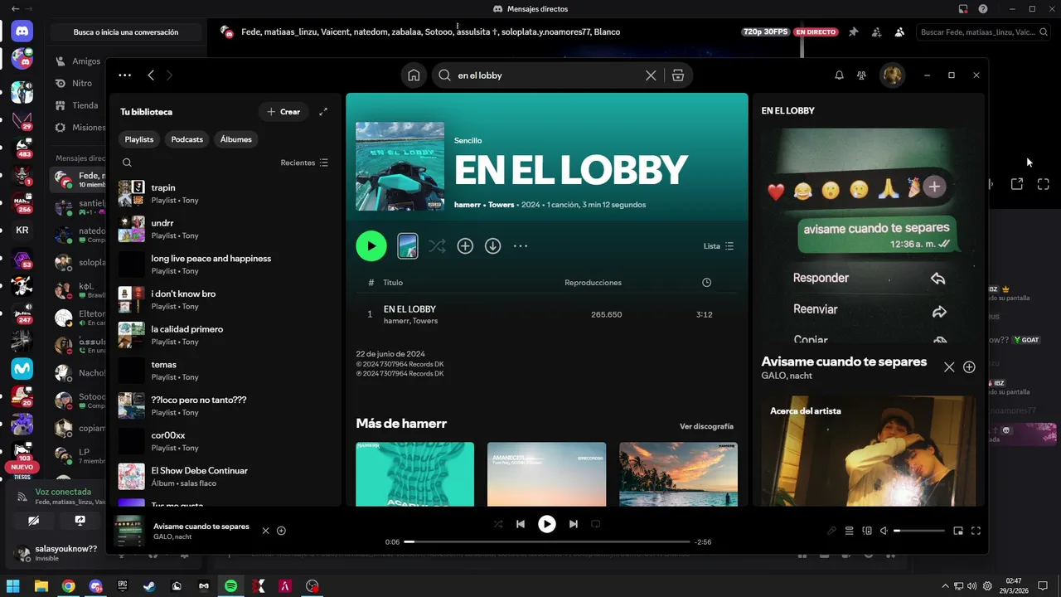Open the Crear menu button

pos(283,111)
